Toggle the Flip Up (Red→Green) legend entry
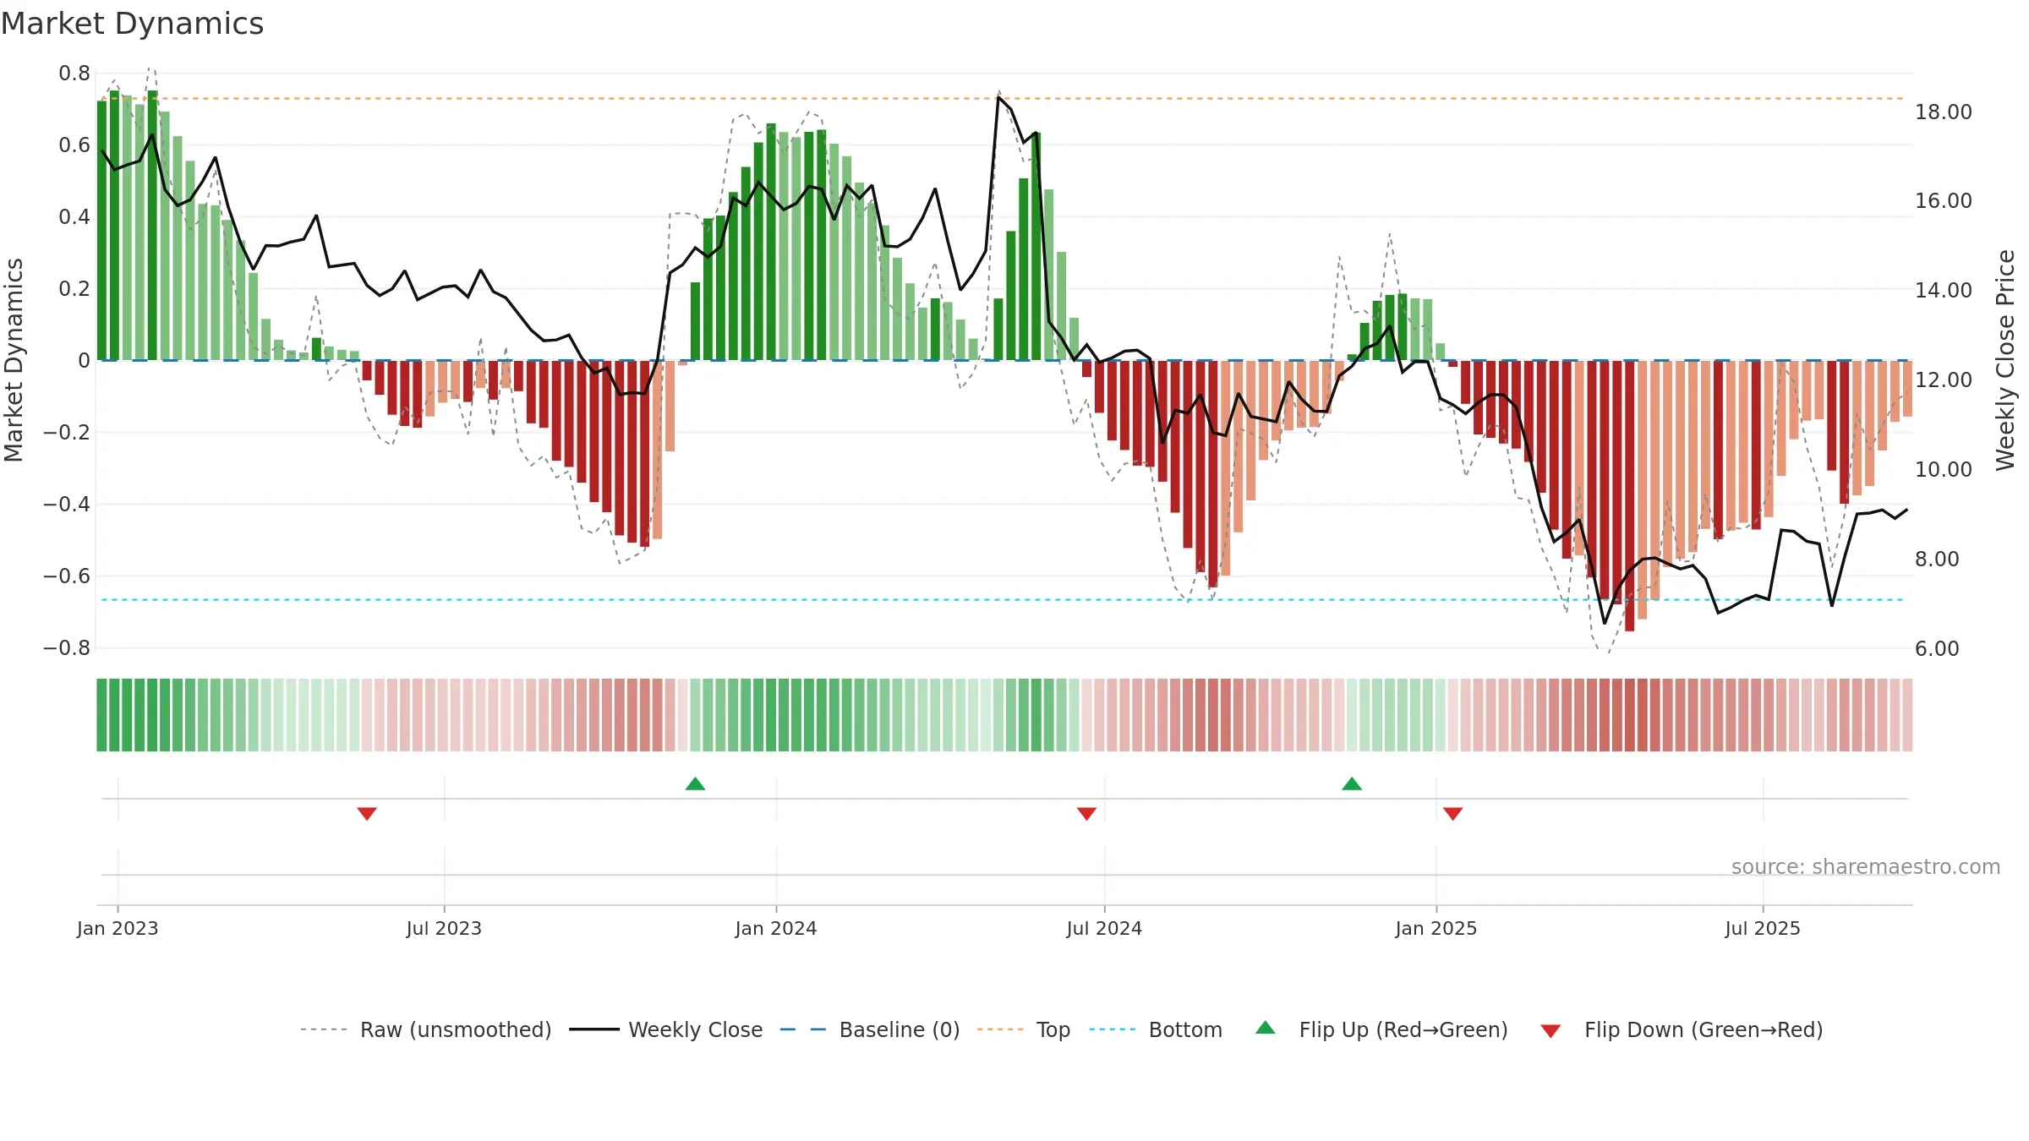 point(1381,1029)
